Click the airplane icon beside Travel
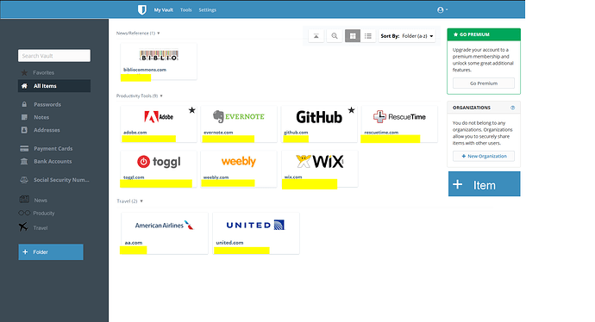 23,227
